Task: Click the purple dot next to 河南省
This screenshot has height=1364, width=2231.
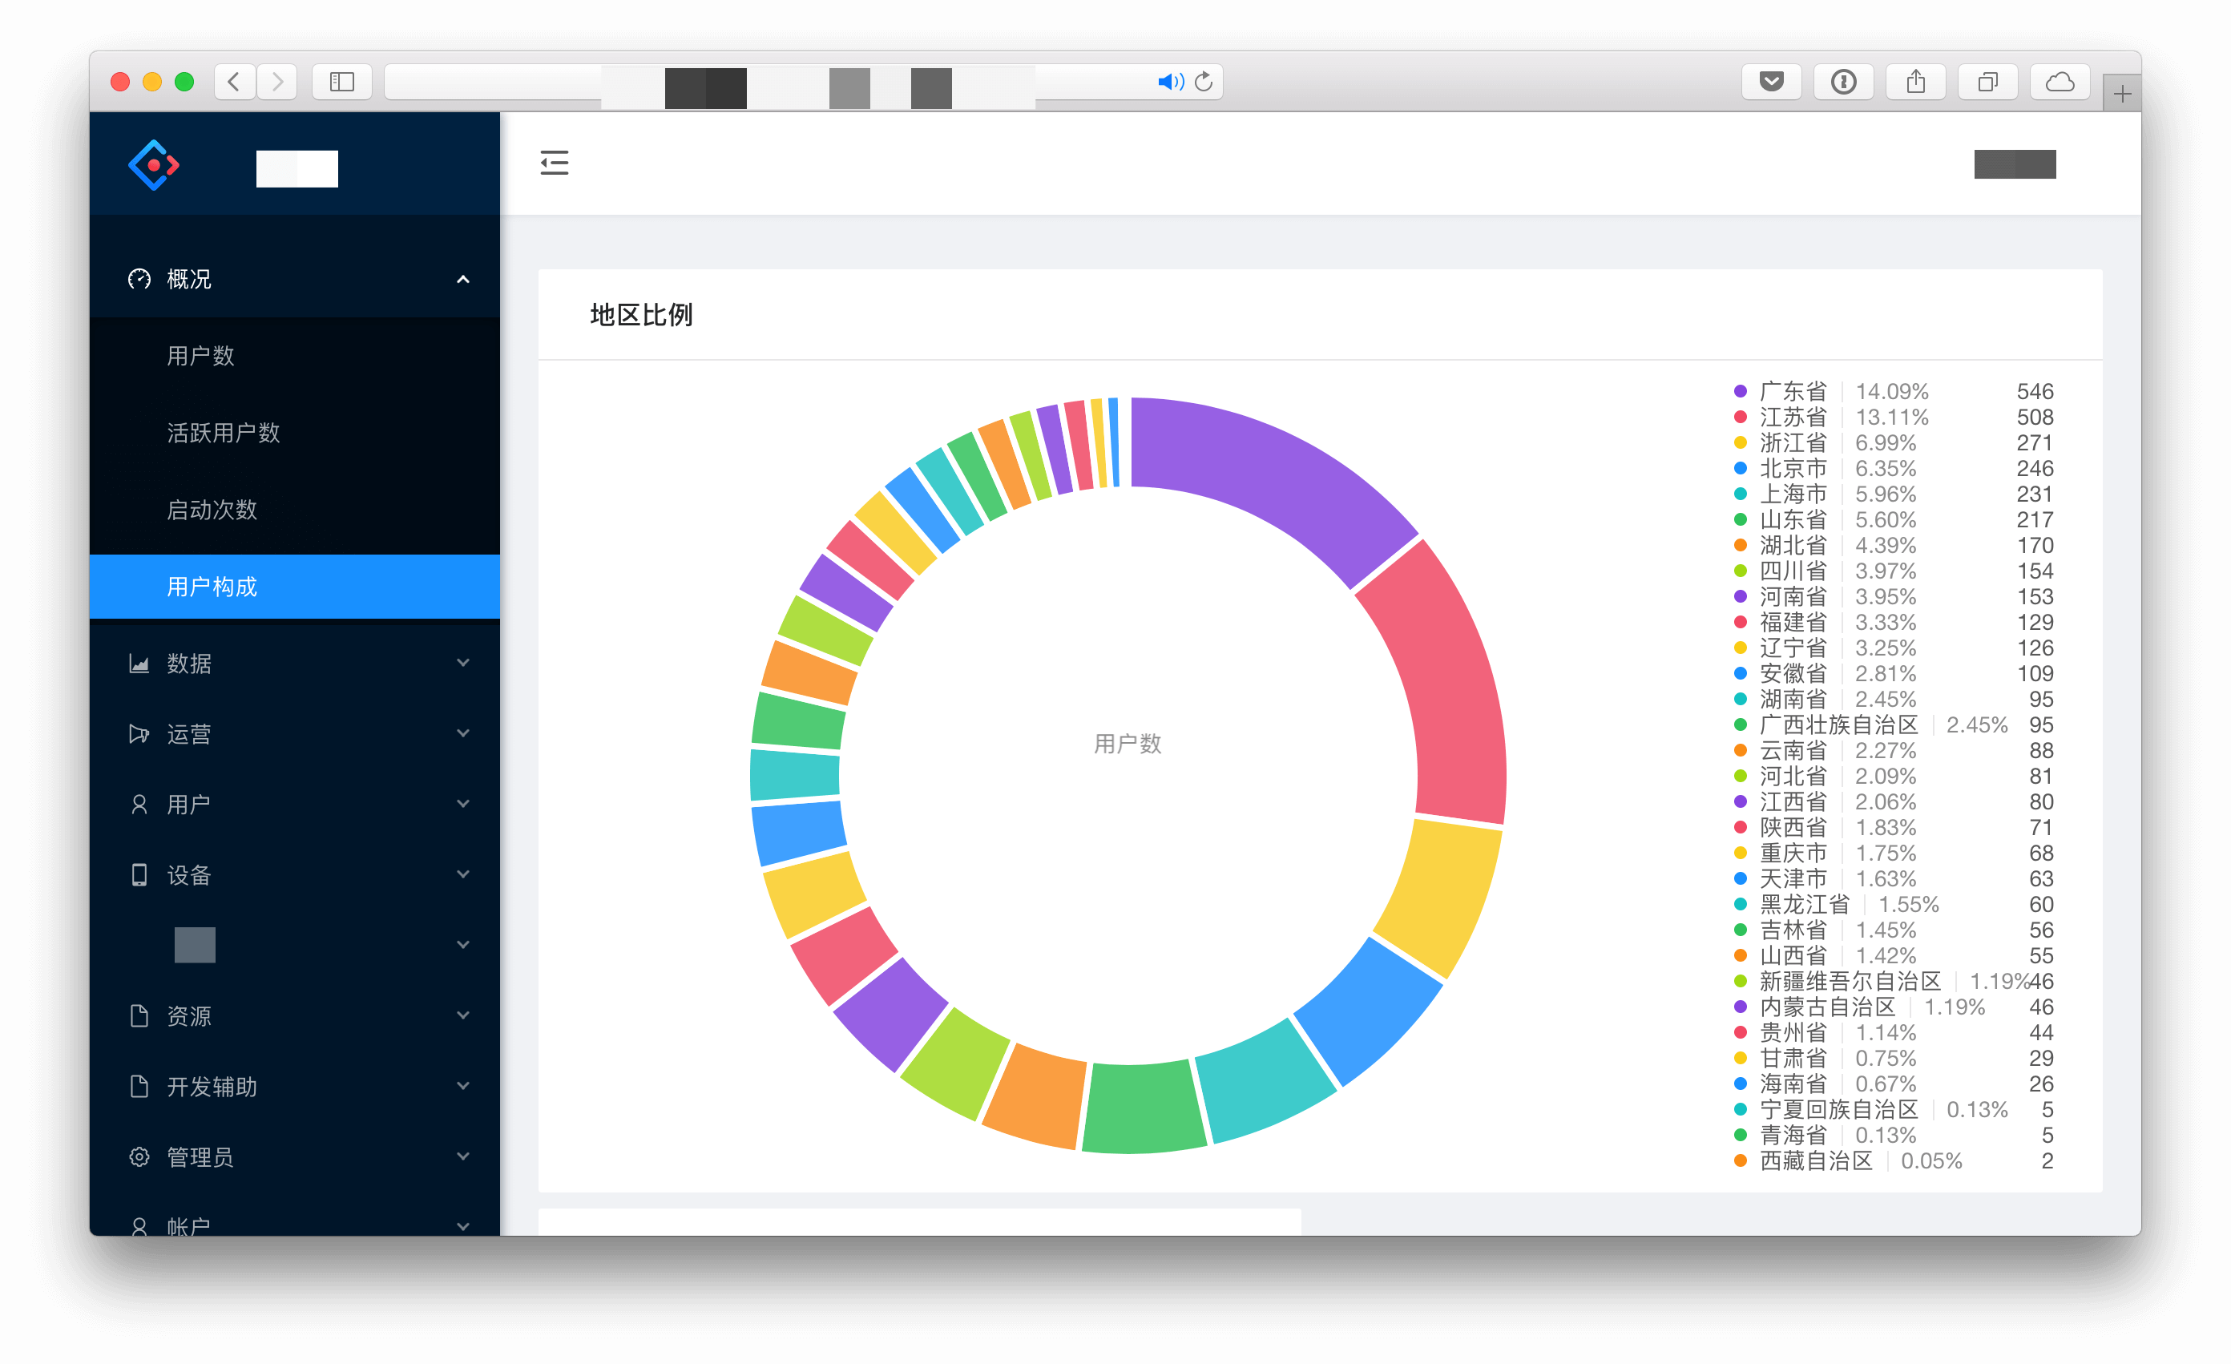Action: pos(1741,597)
